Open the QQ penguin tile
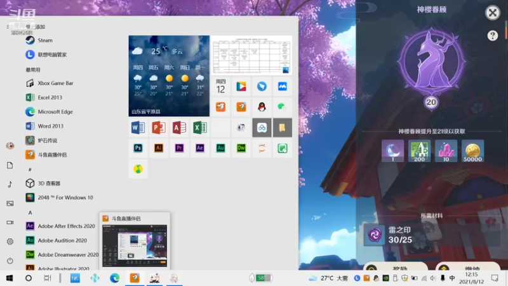Screen dimensions: 508x286 point(262,107)
